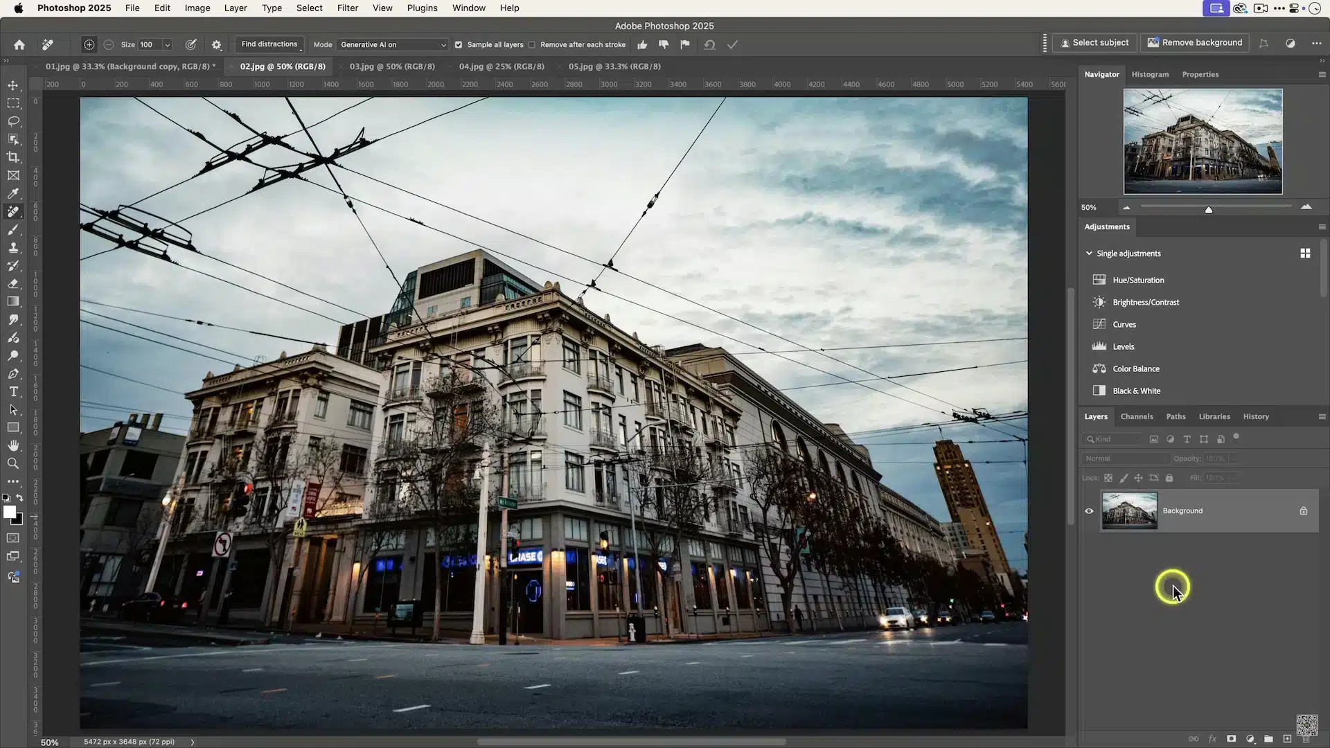The image size is (1330, 748).
Task: Select the Type tool
Action: click(13, 391)
